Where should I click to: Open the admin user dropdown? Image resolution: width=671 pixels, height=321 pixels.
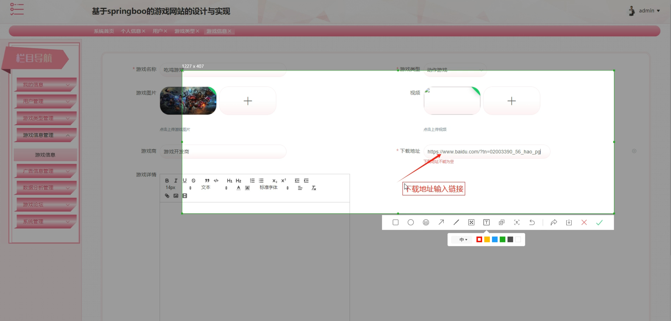coord(649,11)
